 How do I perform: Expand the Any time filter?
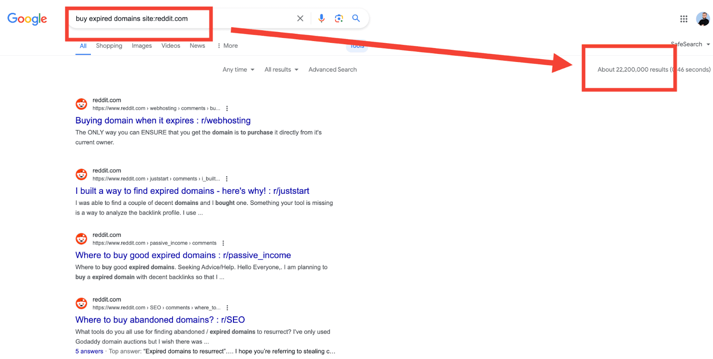238,69
